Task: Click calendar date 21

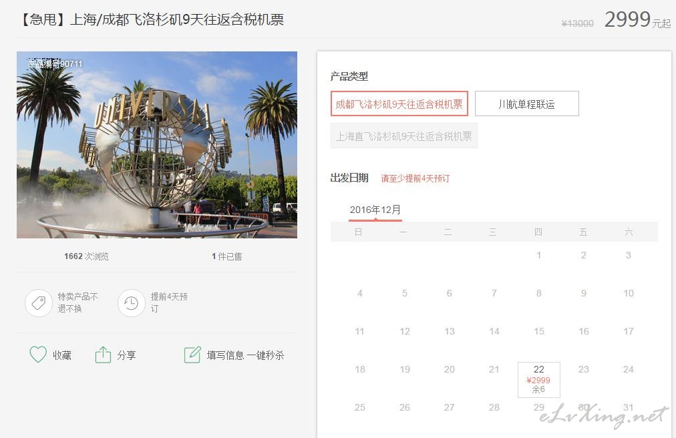Action: pyautogui.click(x=494, y=369)
